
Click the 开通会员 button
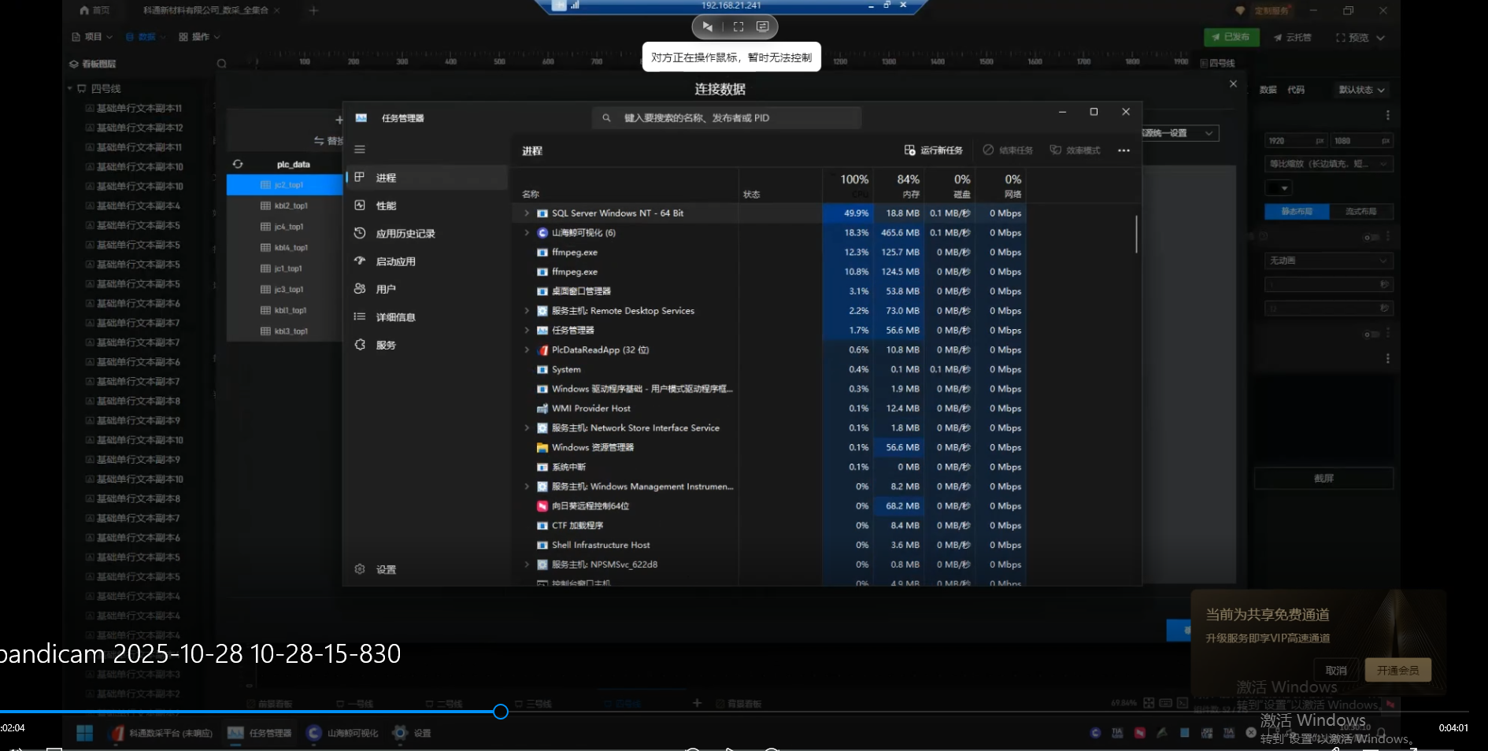pyautogui.click(x=1397, y=671)
